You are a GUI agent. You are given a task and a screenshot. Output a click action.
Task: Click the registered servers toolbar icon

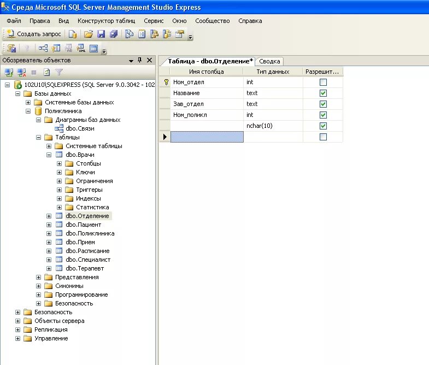129,34
